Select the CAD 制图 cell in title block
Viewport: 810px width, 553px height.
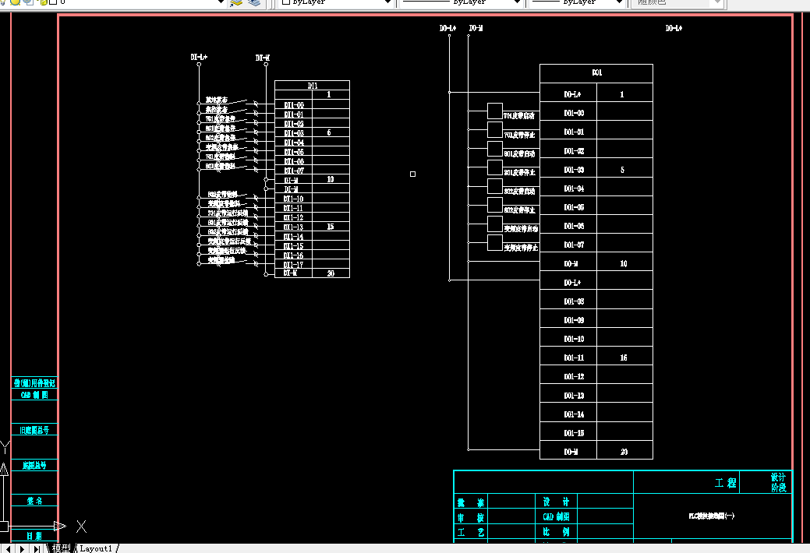click(x=556, y=516)
